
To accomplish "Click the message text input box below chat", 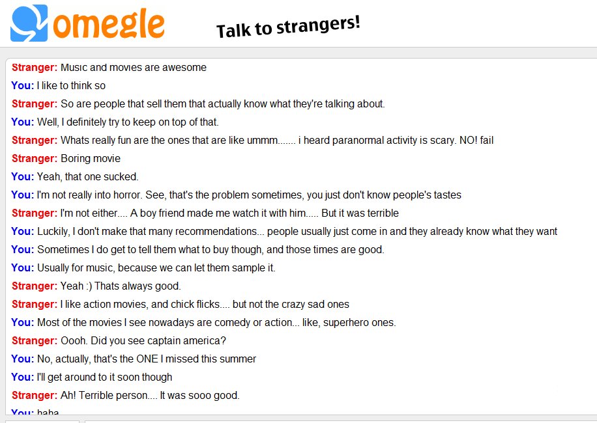I will 341,422.
